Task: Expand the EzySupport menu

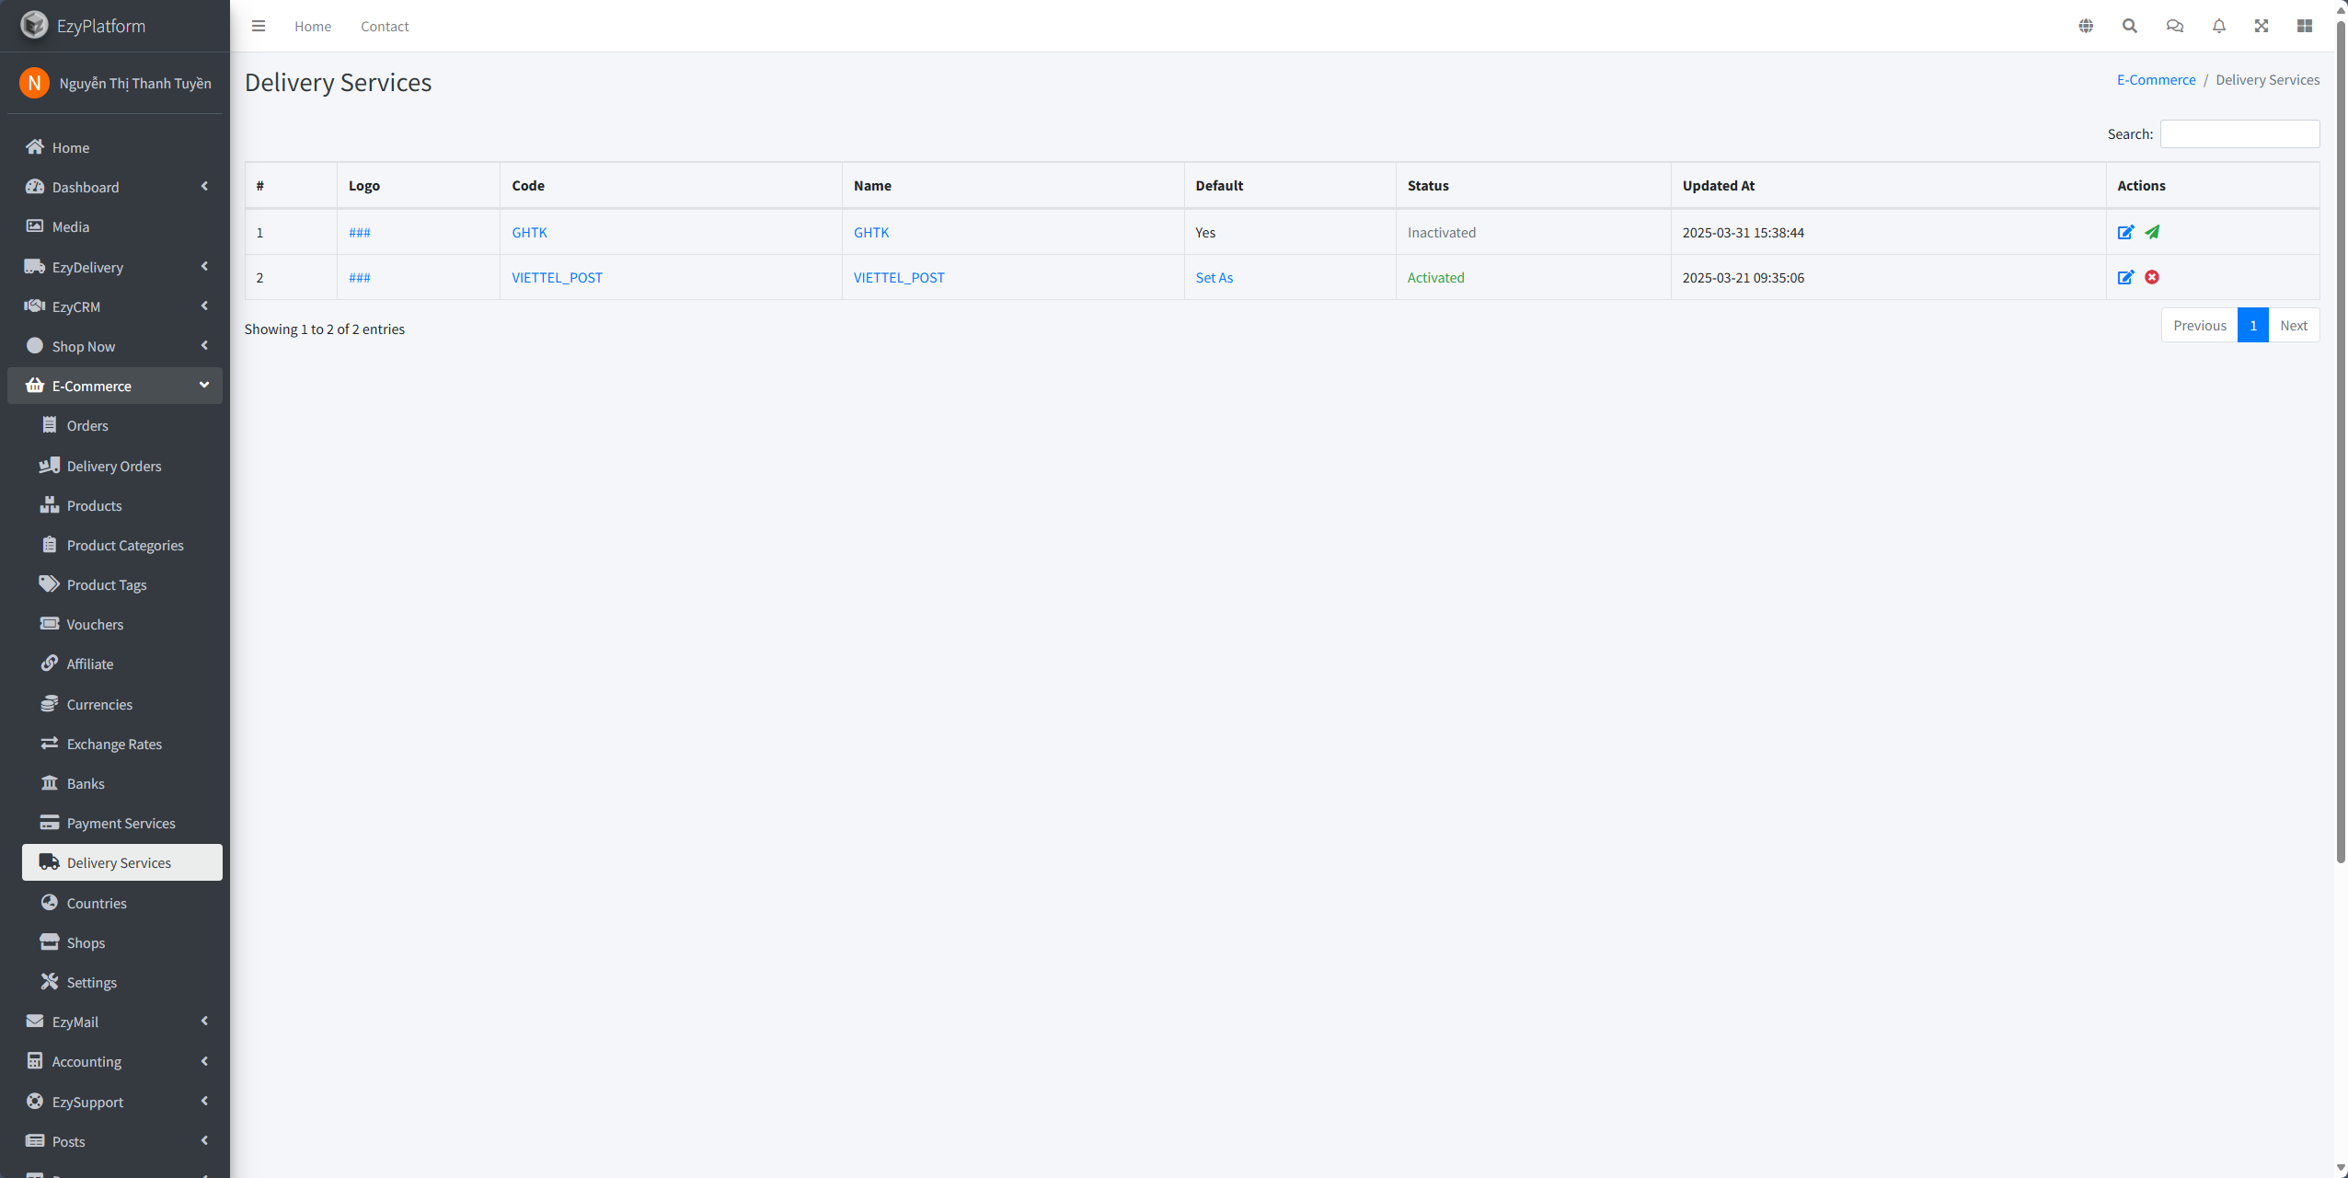Action: (x=115, y=1102)
